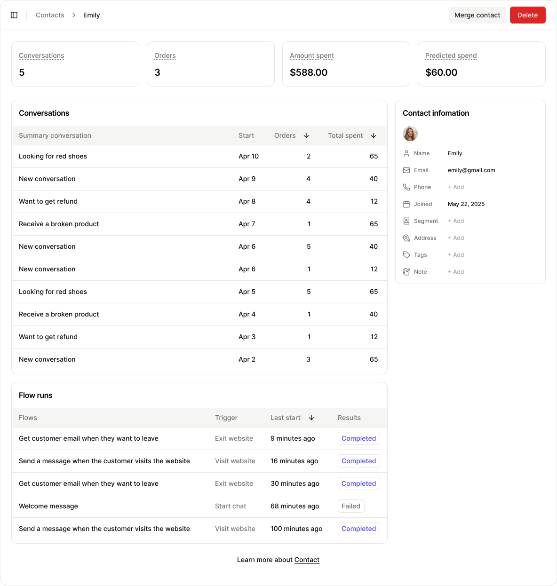Open the flow run from 30 minutes ago
This screenshot has width=557, height=586.
pos(199,483)
